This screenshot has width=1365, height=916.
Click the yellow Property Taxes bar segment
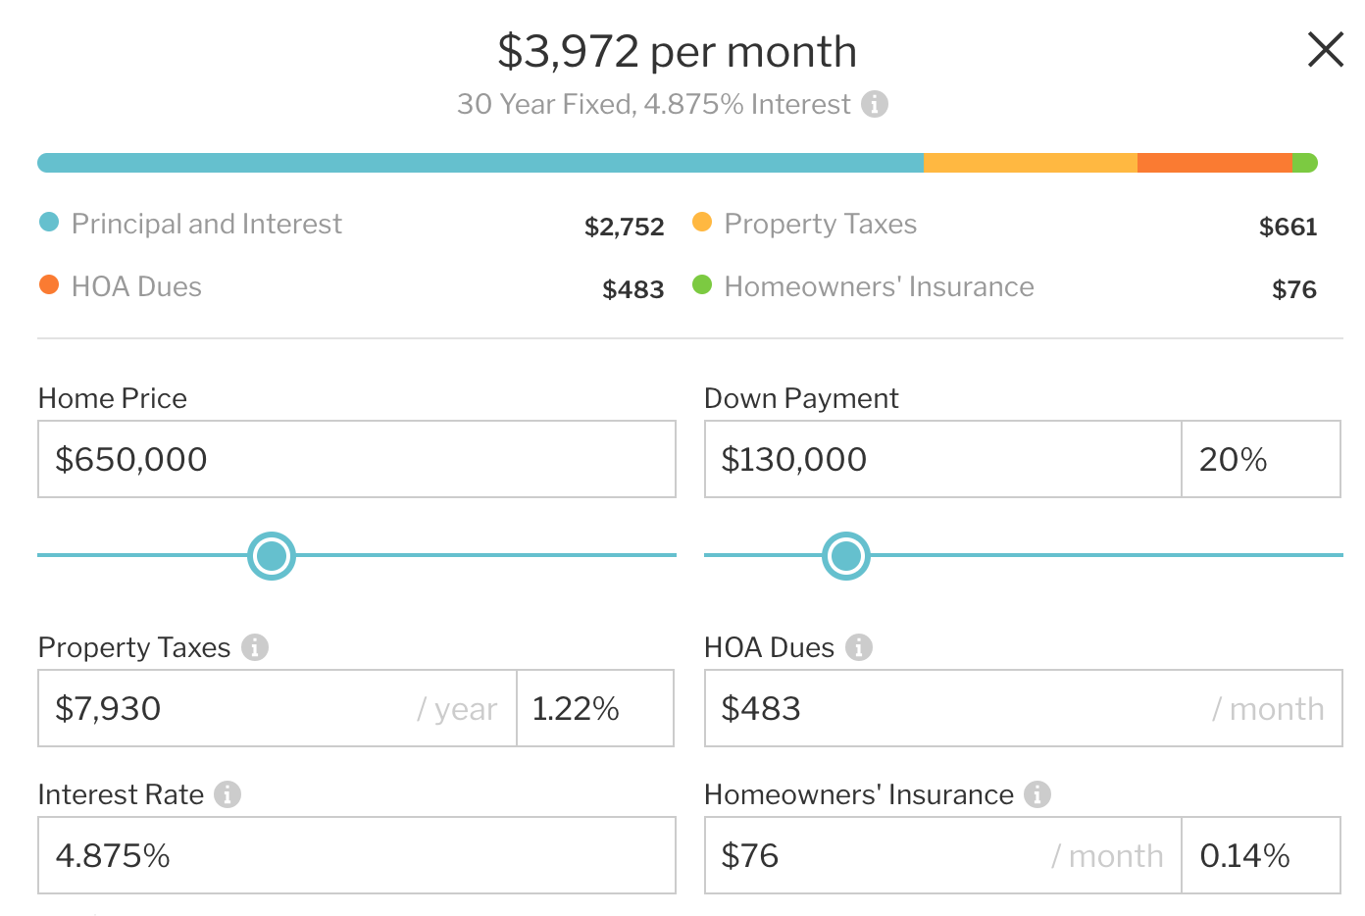pyautogui.click(x=1031, y=163)
